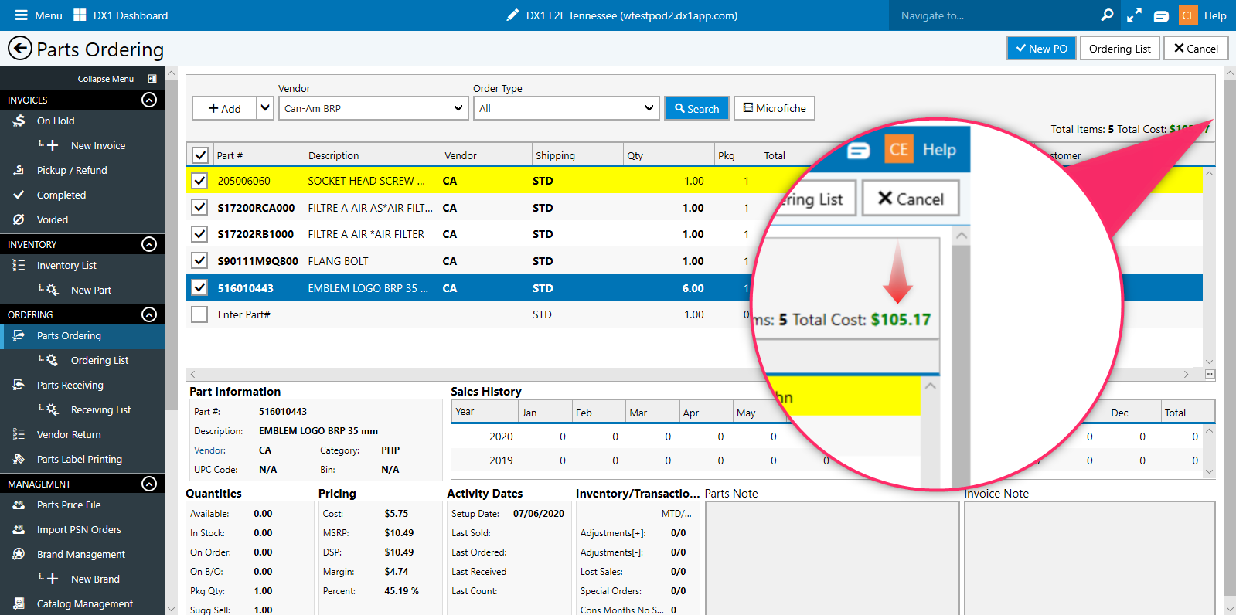The width and height of the screenshot is (1236, 615).
Task: Open the Vendor dropdown Can-Am BRP
Action: (373, 108)
